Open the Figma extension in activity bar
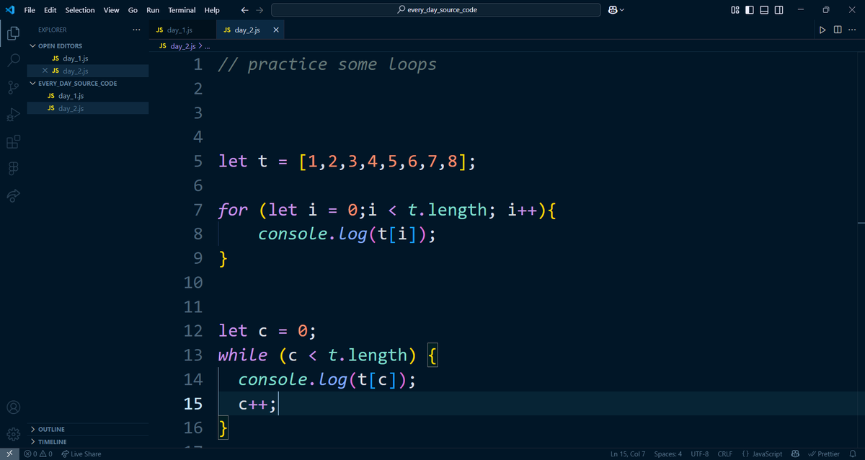 coord(13,169)
